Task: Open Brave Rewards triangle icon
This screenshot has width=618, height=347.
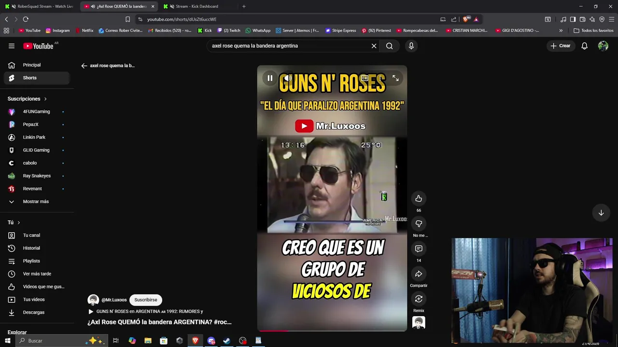Action: (x=476, y=19)
